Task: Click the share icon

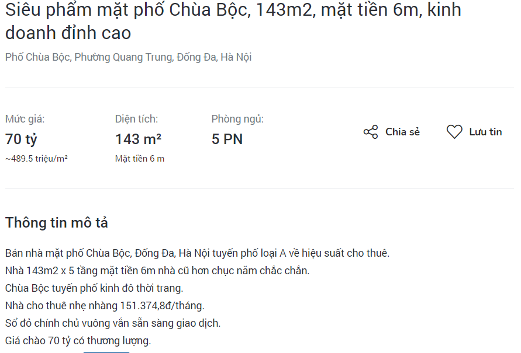Action: tap(371, 132)
